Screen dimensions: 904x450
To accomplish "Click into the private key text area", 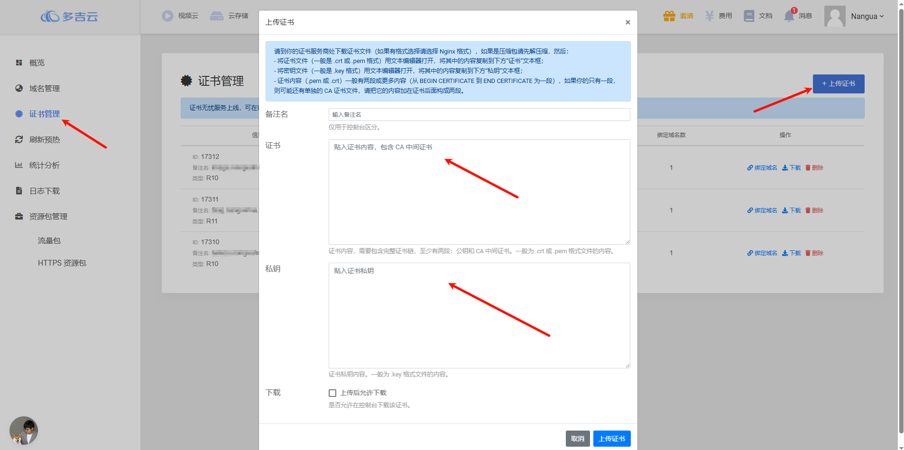I will coord(479,315).
